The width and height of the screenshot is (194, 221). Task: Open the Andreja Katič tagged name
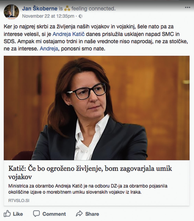coord(69,34)
